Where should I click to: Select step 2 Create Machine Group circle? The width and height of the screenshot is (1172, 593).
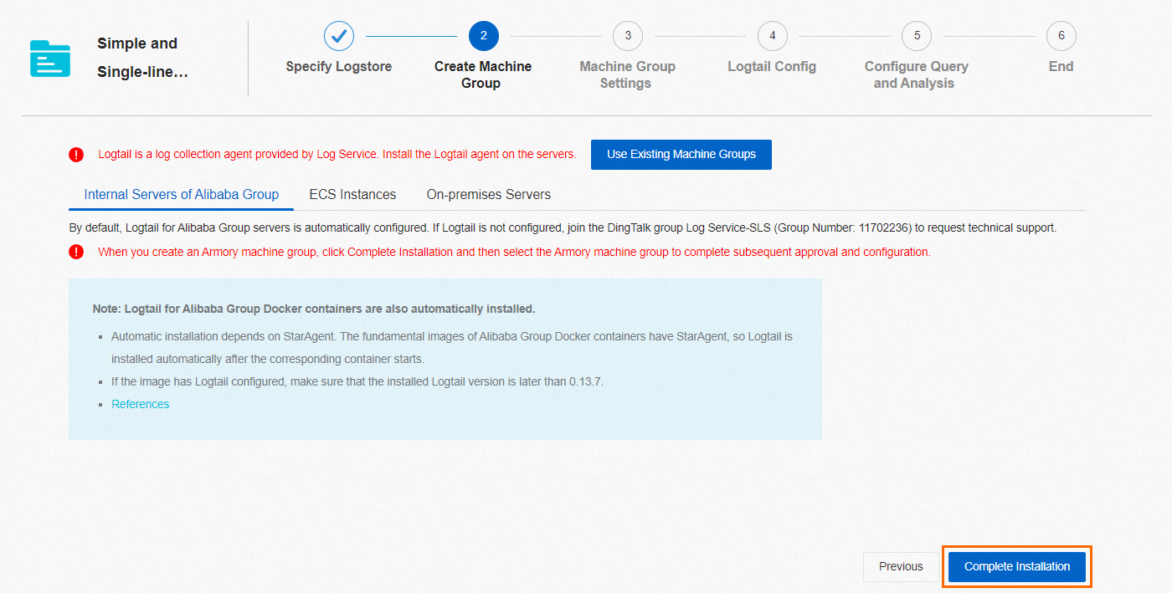point(483,36)
